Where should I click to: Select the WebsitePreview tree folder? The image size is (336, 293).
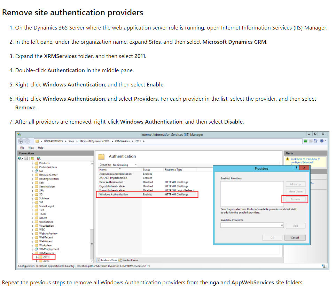(x=46, y=234)
